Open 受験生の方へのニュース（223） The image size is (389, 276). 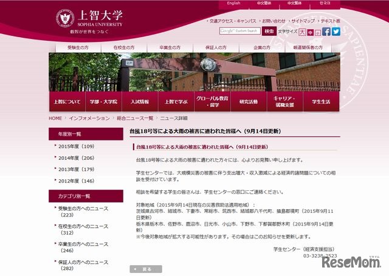click(x=83, y=212)
